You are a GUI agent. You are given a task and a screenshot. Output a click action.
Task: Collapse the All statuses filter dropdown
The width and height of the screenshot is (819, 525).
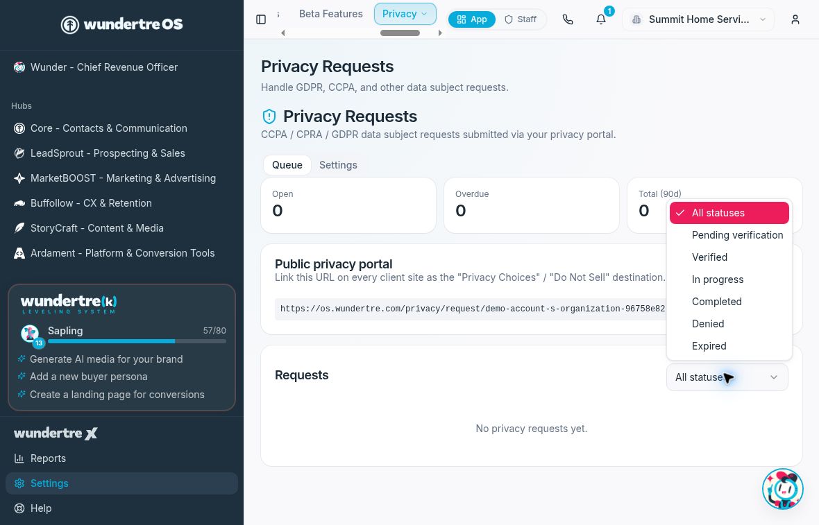tap(727, 377)
